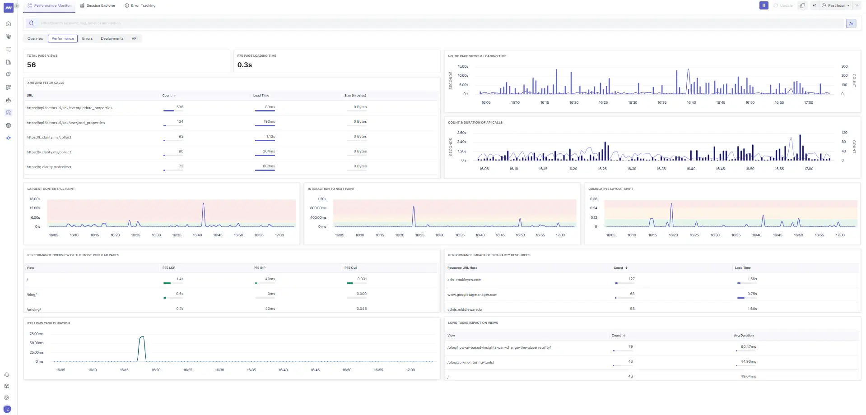Viewport: 866px width, 415px height.
Task: Open the Home icon in the sidebar
Action: (8, 23)
